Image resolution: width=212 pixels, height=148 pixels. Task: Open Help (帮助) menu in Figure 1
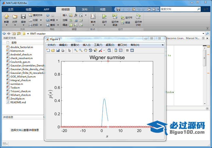click(x=135, y=45)
